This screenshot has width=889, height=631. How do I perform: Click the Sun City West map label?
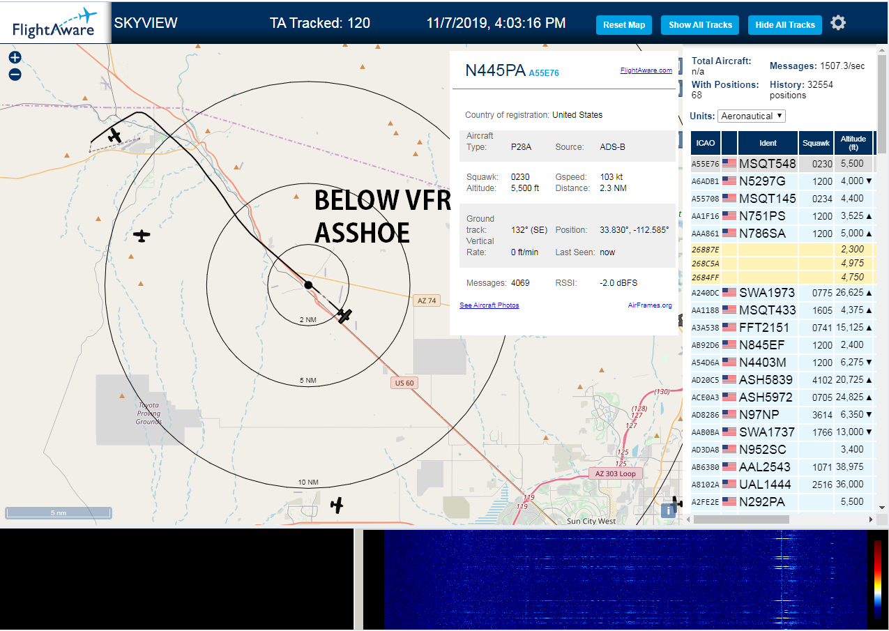pyautogui.click(x=592, y=522)
